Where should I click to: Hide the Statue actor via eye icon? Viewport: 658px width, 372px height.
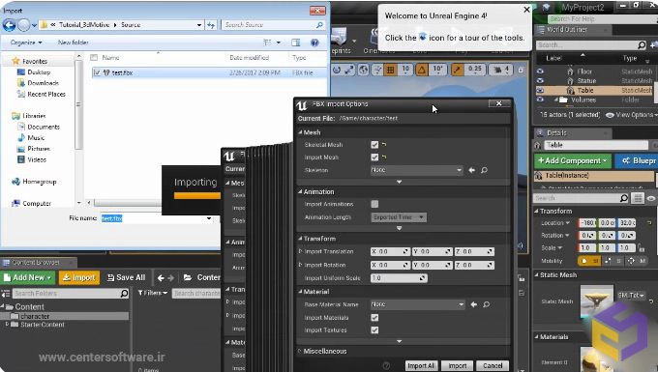coord(540,80)
